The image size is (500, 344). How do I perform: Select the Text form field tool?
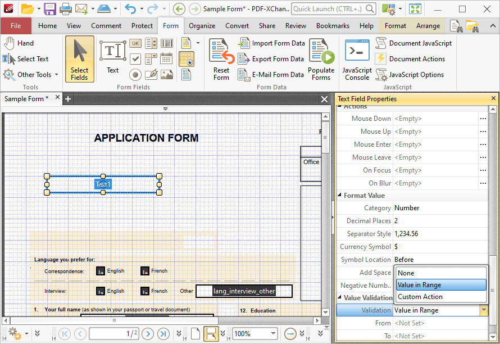coord(112,57)
